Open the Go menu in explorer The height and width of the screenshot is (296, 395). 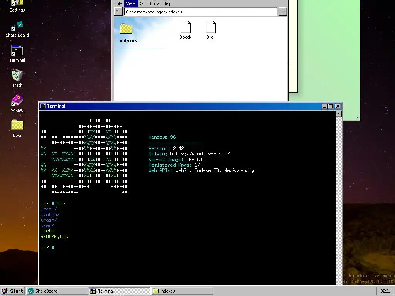(x=142, y=3)
